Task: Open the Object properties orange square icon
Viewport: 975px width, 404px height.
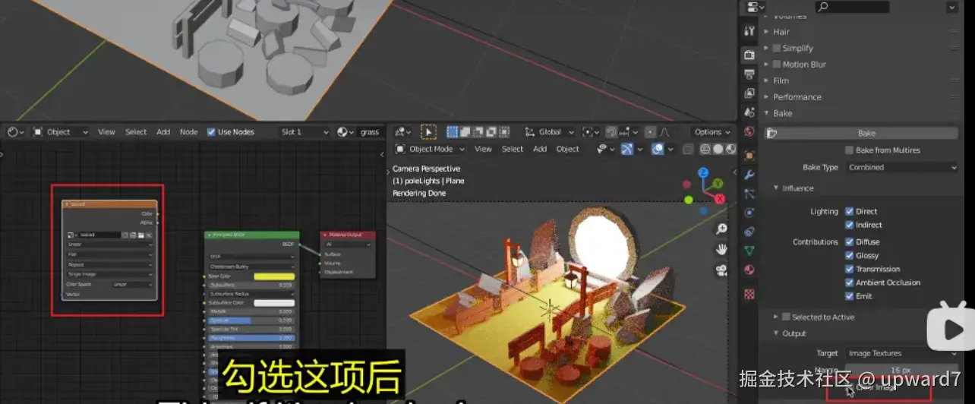Action: [x=749, y=156]
